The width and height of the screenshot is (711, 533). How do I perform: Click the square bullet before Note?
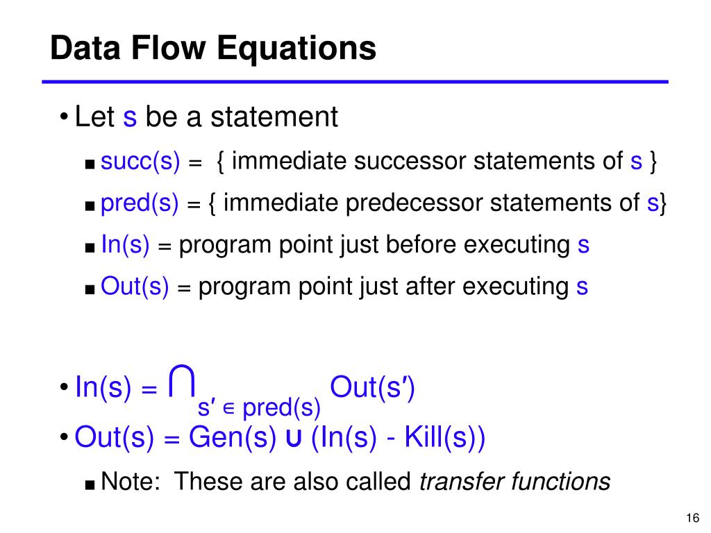click(x=90, y=485)
